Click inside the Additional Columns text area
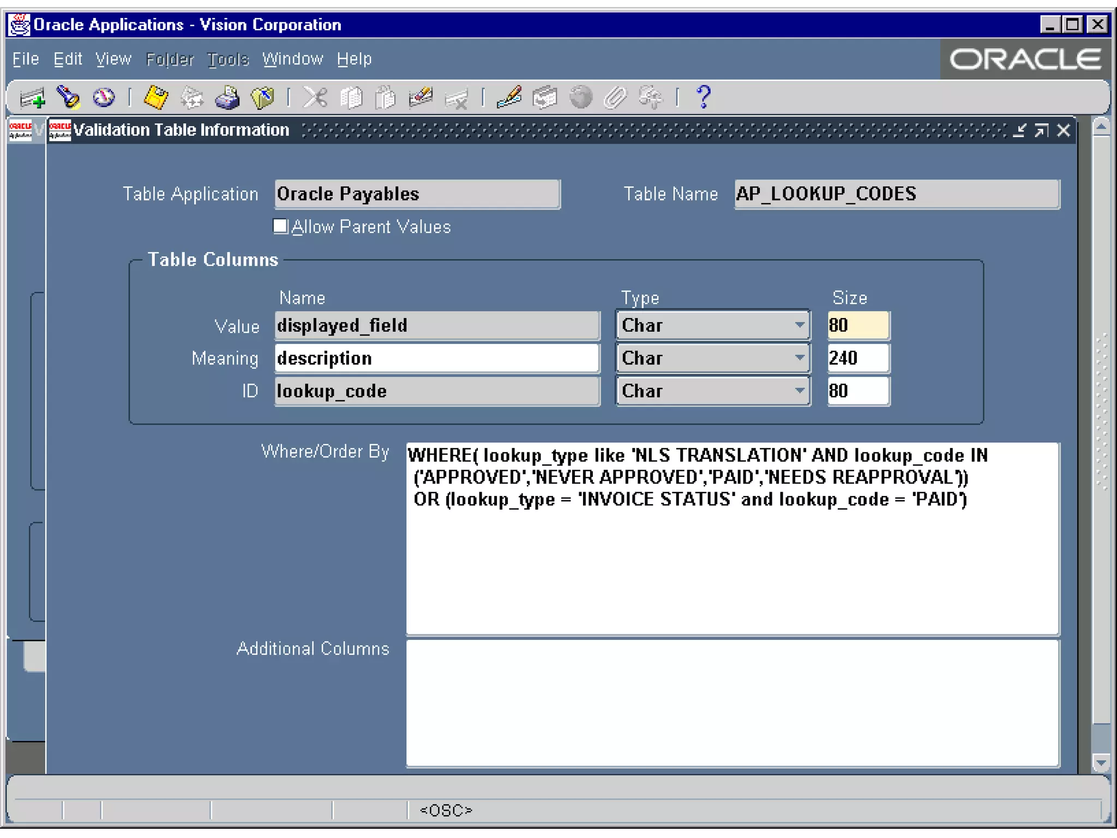 732,703
